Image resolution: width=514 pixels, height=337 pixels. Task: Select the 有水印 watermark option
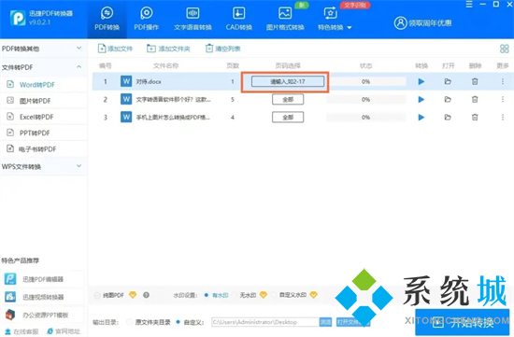[x=206, y=295]
